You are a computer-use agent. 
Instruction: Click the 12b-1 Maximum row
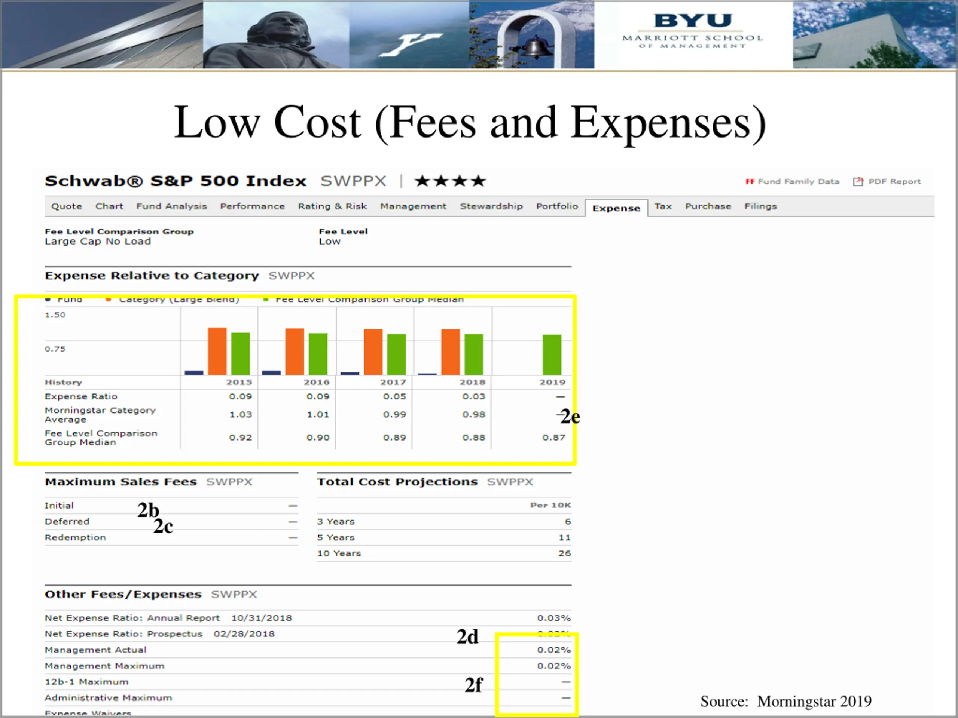tap(308, 682)
